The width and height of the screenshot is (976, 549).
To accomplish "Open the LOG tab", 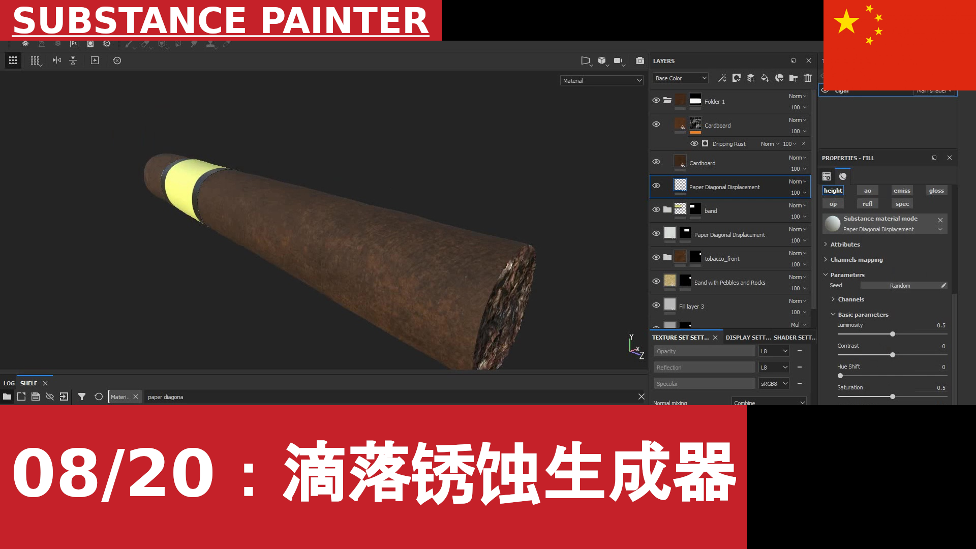I will [x=9, y=383].
